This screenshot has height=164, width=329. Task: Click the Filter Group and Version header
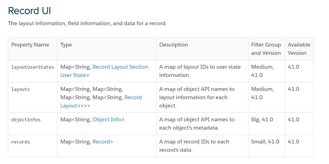pos(266,49)
